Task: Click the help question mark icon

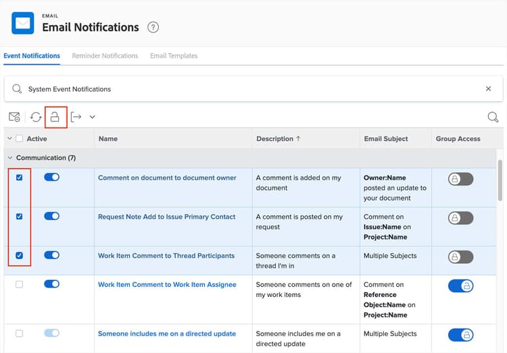Action: point(153,28)
